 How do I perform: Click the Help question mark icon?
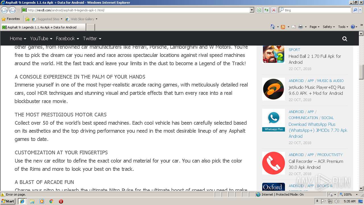pos(353,27)
